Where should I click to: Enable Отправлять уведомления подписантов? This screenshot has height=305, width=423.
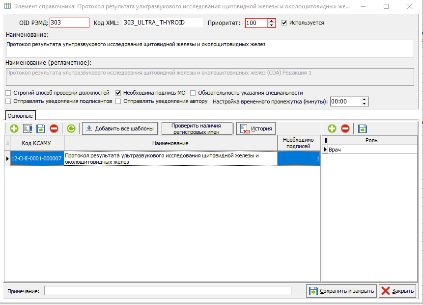[x=8, y=101]
